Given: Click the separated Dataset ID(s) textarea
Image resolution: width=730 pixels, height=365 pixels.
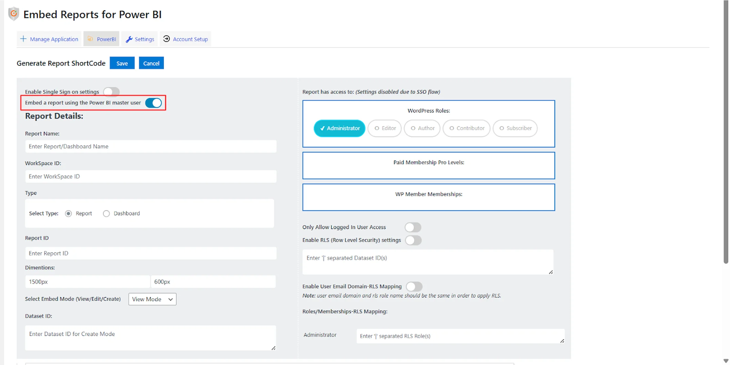Looking at the screenshot, I should pos(428,262).
